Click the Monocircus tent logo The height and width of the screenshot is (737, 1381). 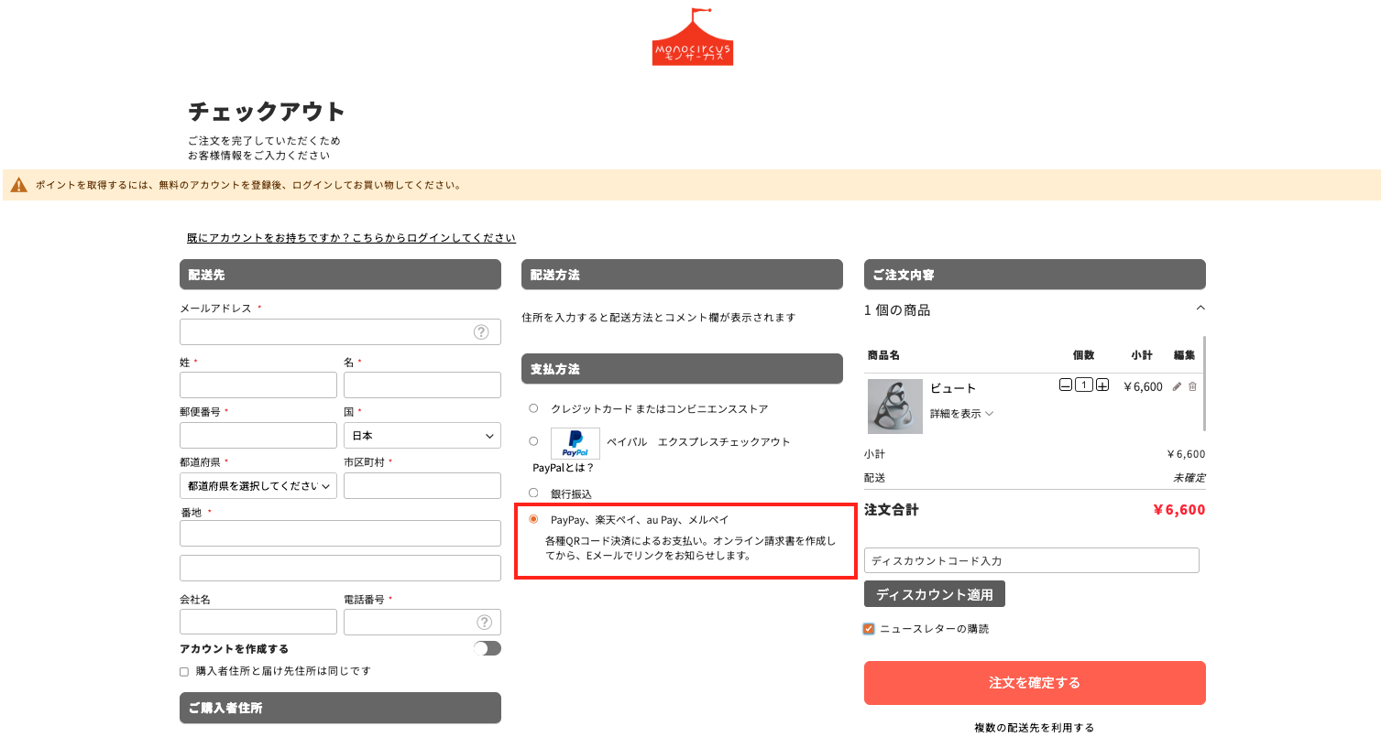(x=693, y=37)
